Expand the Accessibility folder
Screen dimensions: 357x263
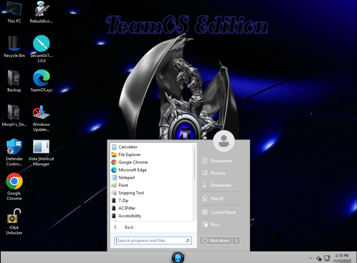pos(129,216)
